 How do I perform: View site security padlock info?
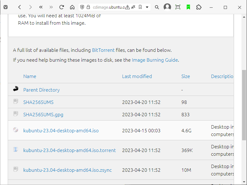88,7
